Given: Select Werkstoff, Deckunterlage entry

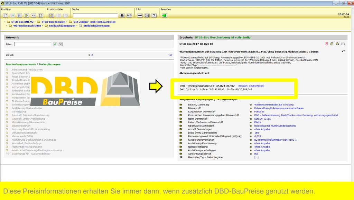Looking at the screenshot, I should pos(27,143).
